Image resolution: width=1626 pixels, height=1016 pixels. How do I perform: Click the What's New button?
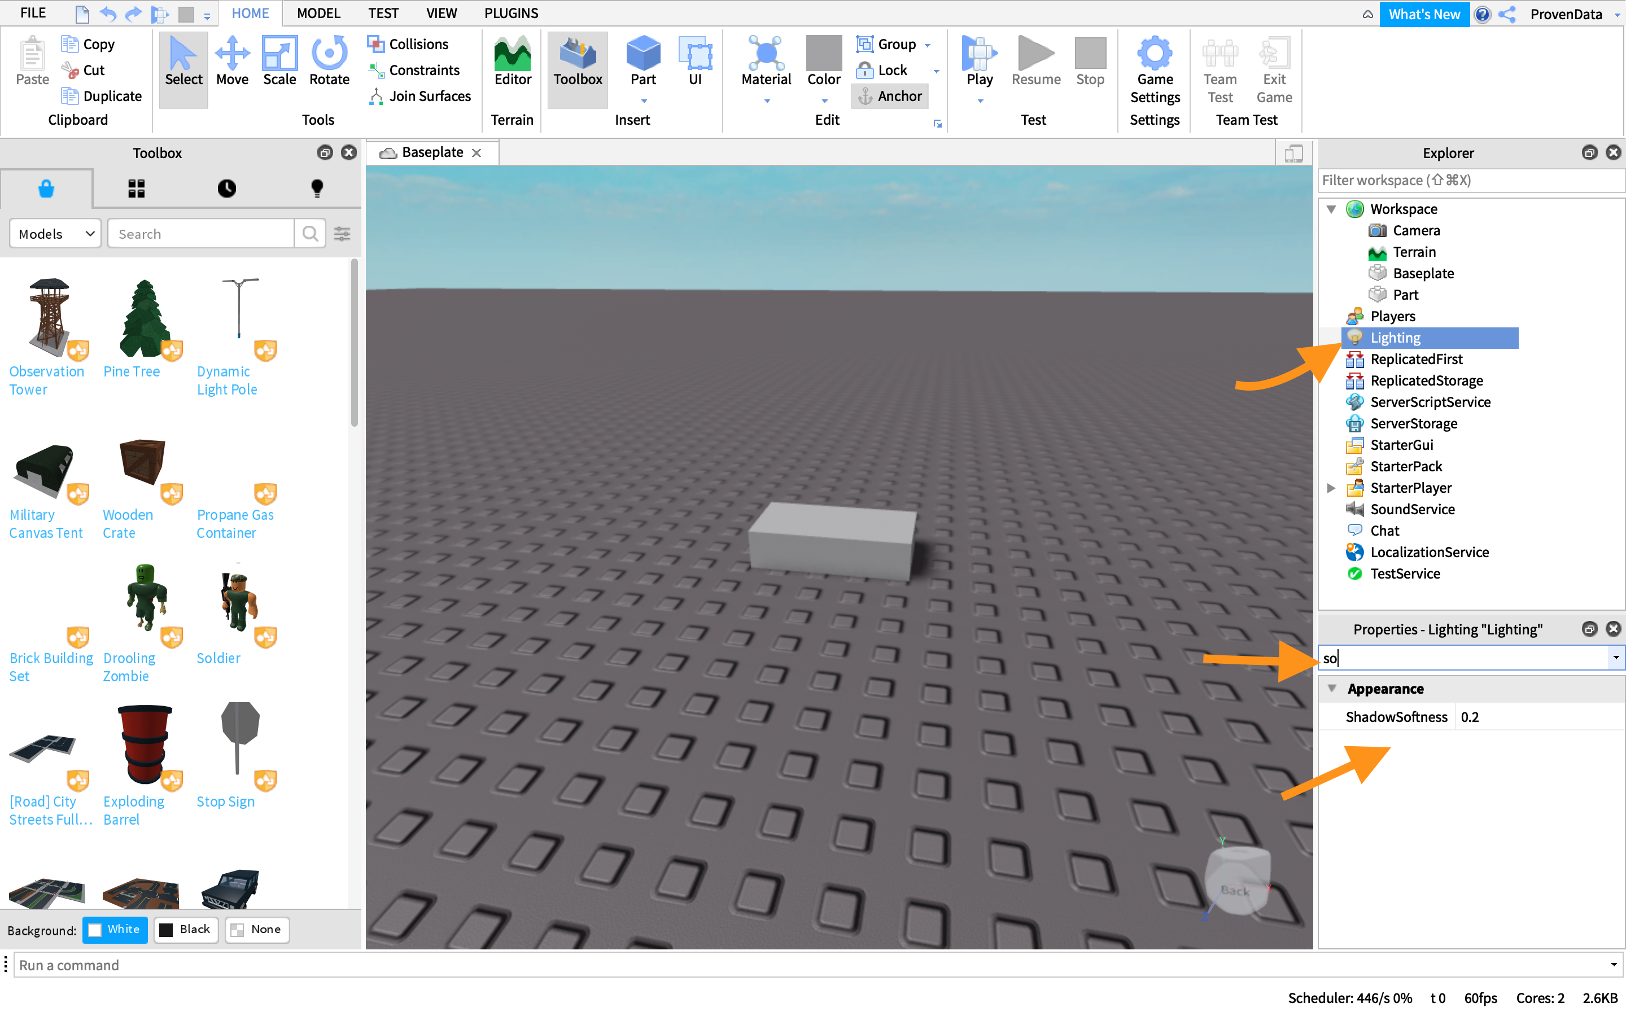(1424, 14)
